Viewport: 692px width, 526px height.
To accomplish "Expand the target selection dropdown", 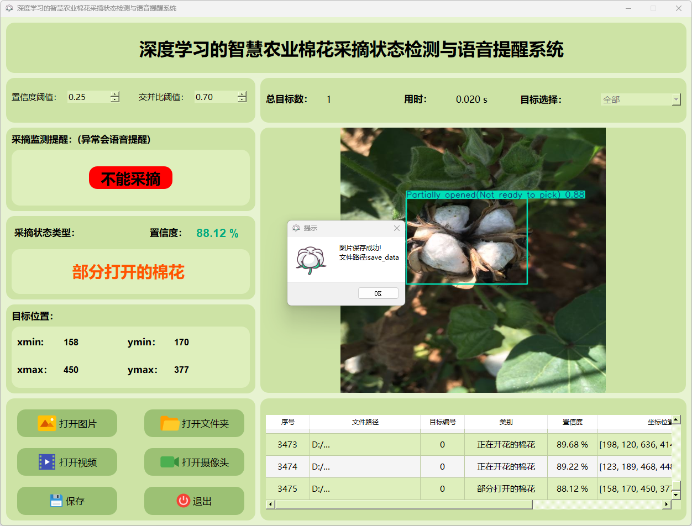I will [x=676, y=99].
